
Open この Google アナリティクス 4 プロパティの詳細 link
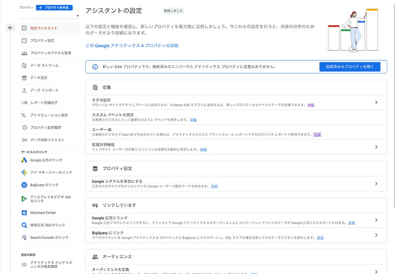click(132, 46)
